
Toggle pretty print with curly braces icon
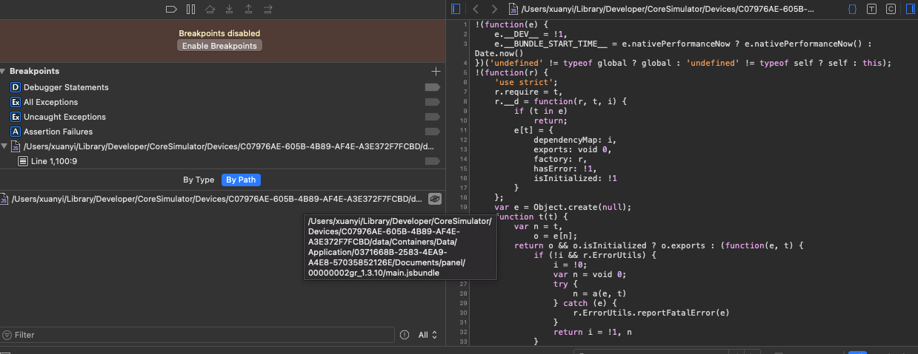pyautogui.click(x=852, y=9)
